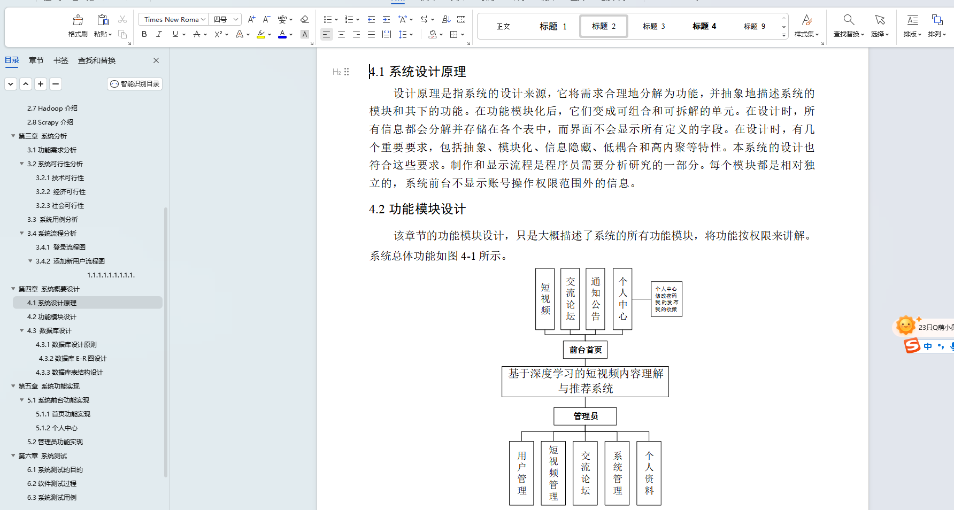Open font color dropdown arrow
Viewport: 954px width, 510px height.
click(291, 34)
